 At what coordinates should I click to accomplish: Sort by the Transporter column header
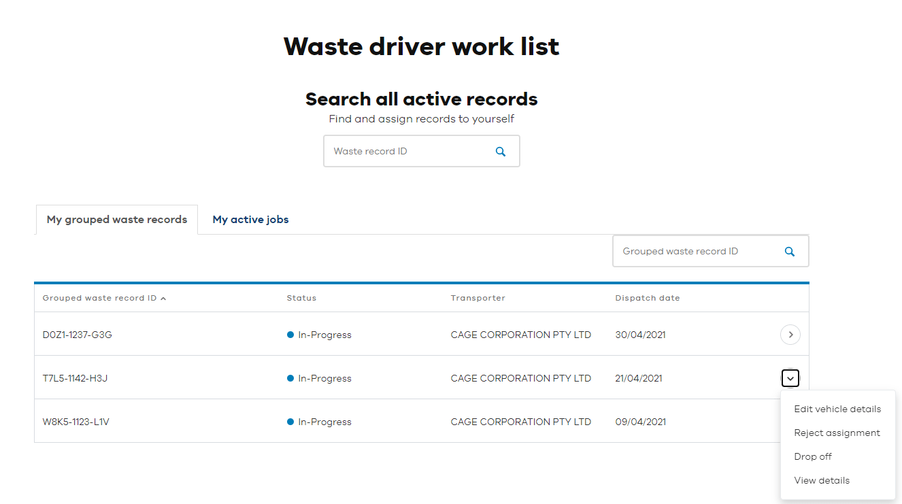tap(478, 298)
